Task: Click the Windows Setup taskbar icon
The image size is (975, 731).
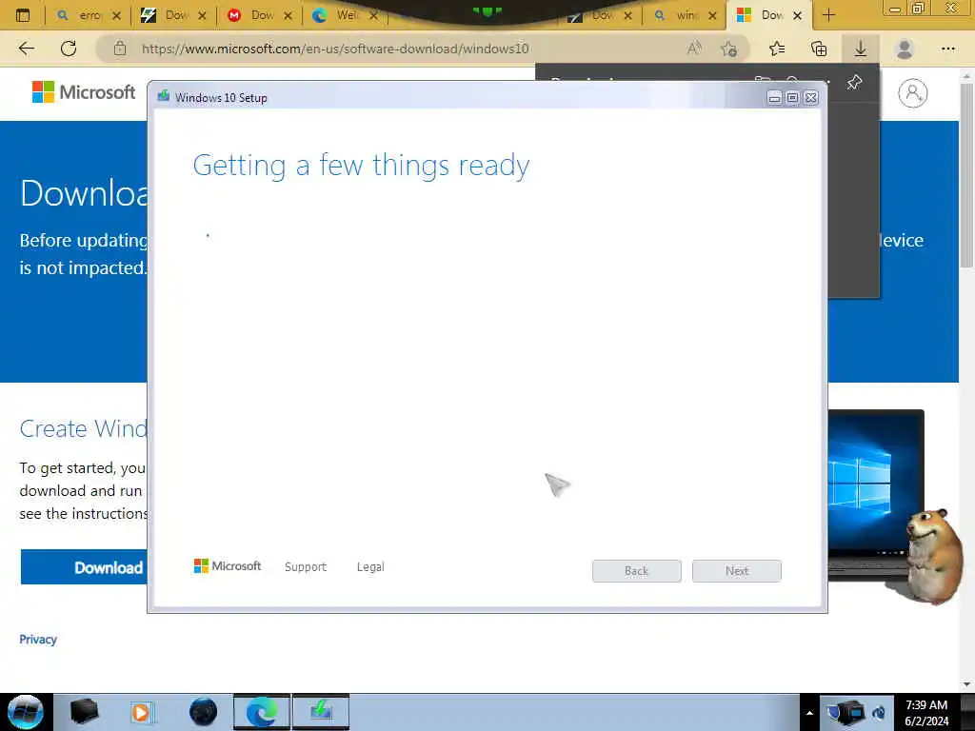Action: (x=321, y=712)
